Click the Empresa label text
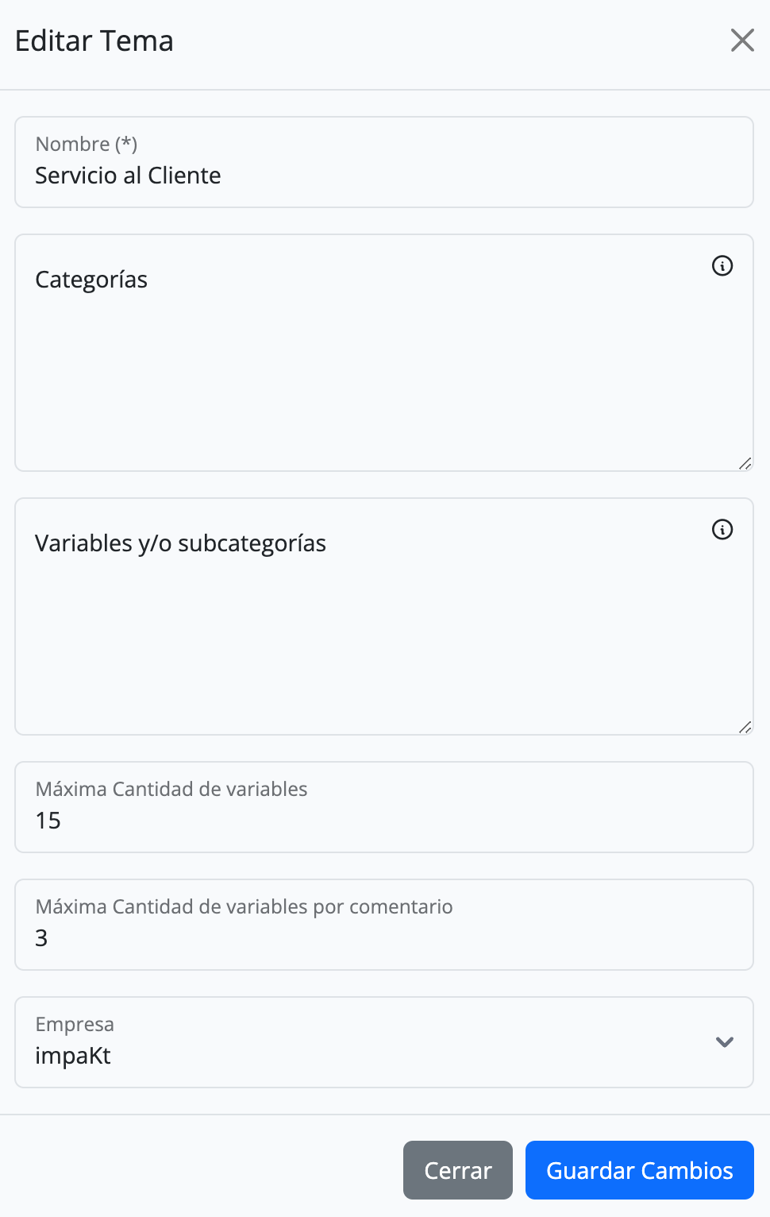Viewport: 770px width, 1217px height. coord(75,1024)
